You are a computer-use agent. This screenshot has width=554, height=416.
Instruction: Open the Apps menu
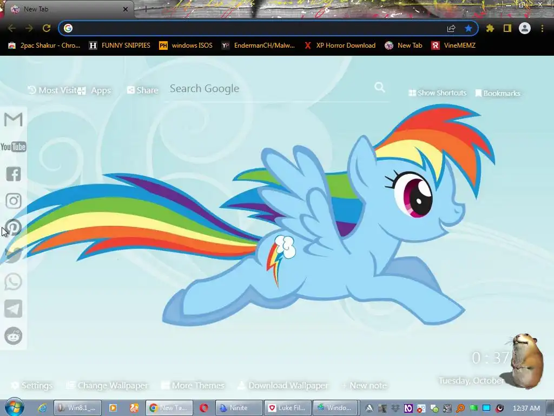point(94,90)
